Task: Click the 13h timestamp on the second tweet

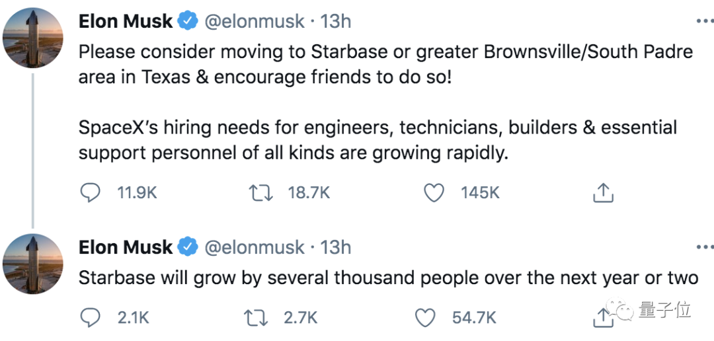Action: click(x=336, y=247)
